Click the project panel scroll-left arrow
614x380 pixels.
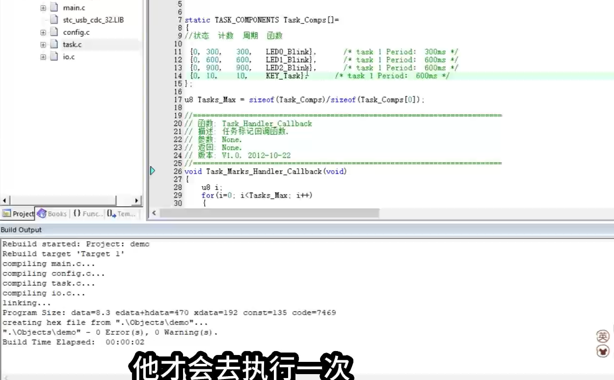(x=5, y=201)
